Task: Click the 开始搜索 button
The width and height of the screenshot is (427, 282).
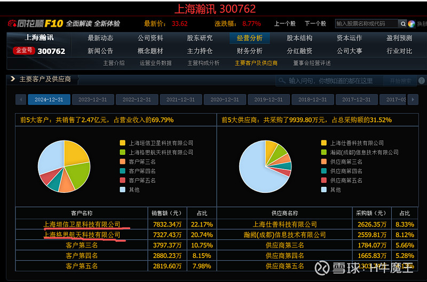Action: pos(400,81)
